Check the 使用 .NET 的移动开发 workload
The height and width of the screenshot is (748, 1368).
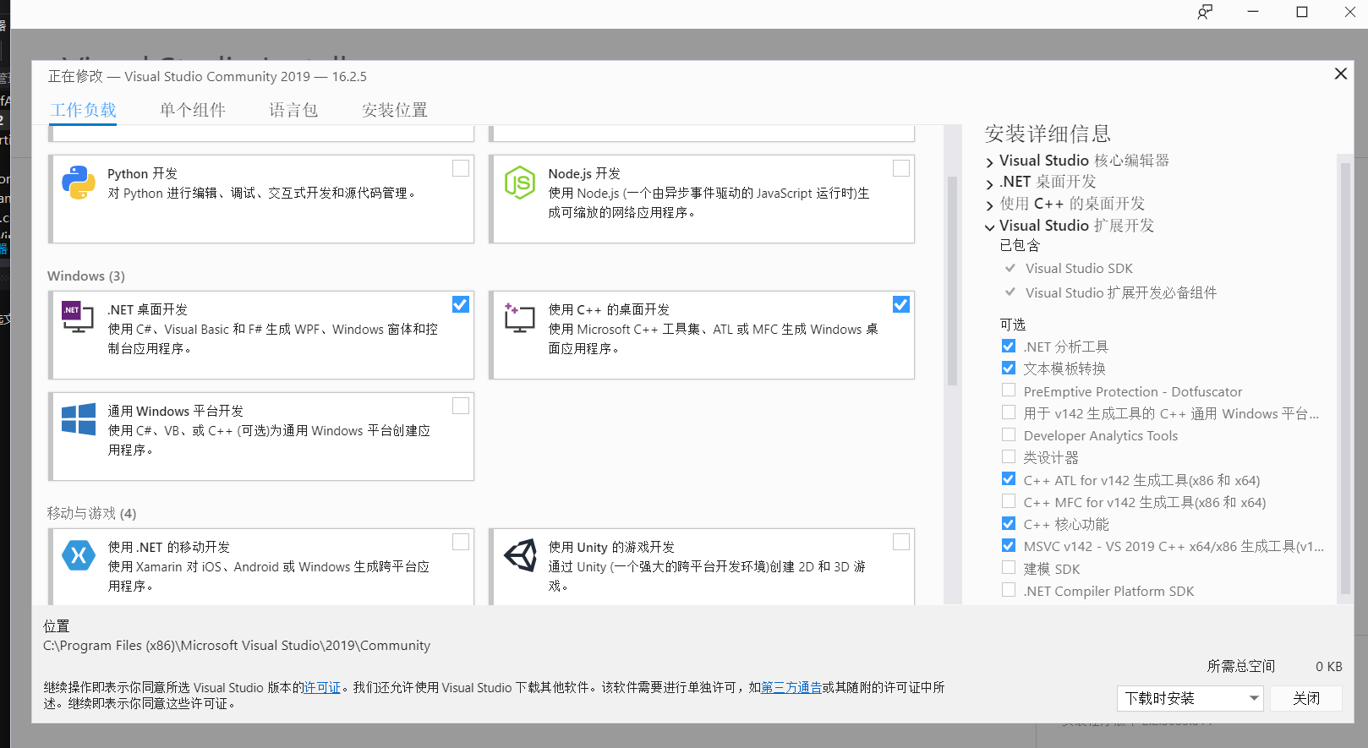(x=461, y=542)
